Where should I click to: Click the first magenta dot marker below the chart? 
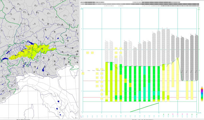click(x=173, y=114)
